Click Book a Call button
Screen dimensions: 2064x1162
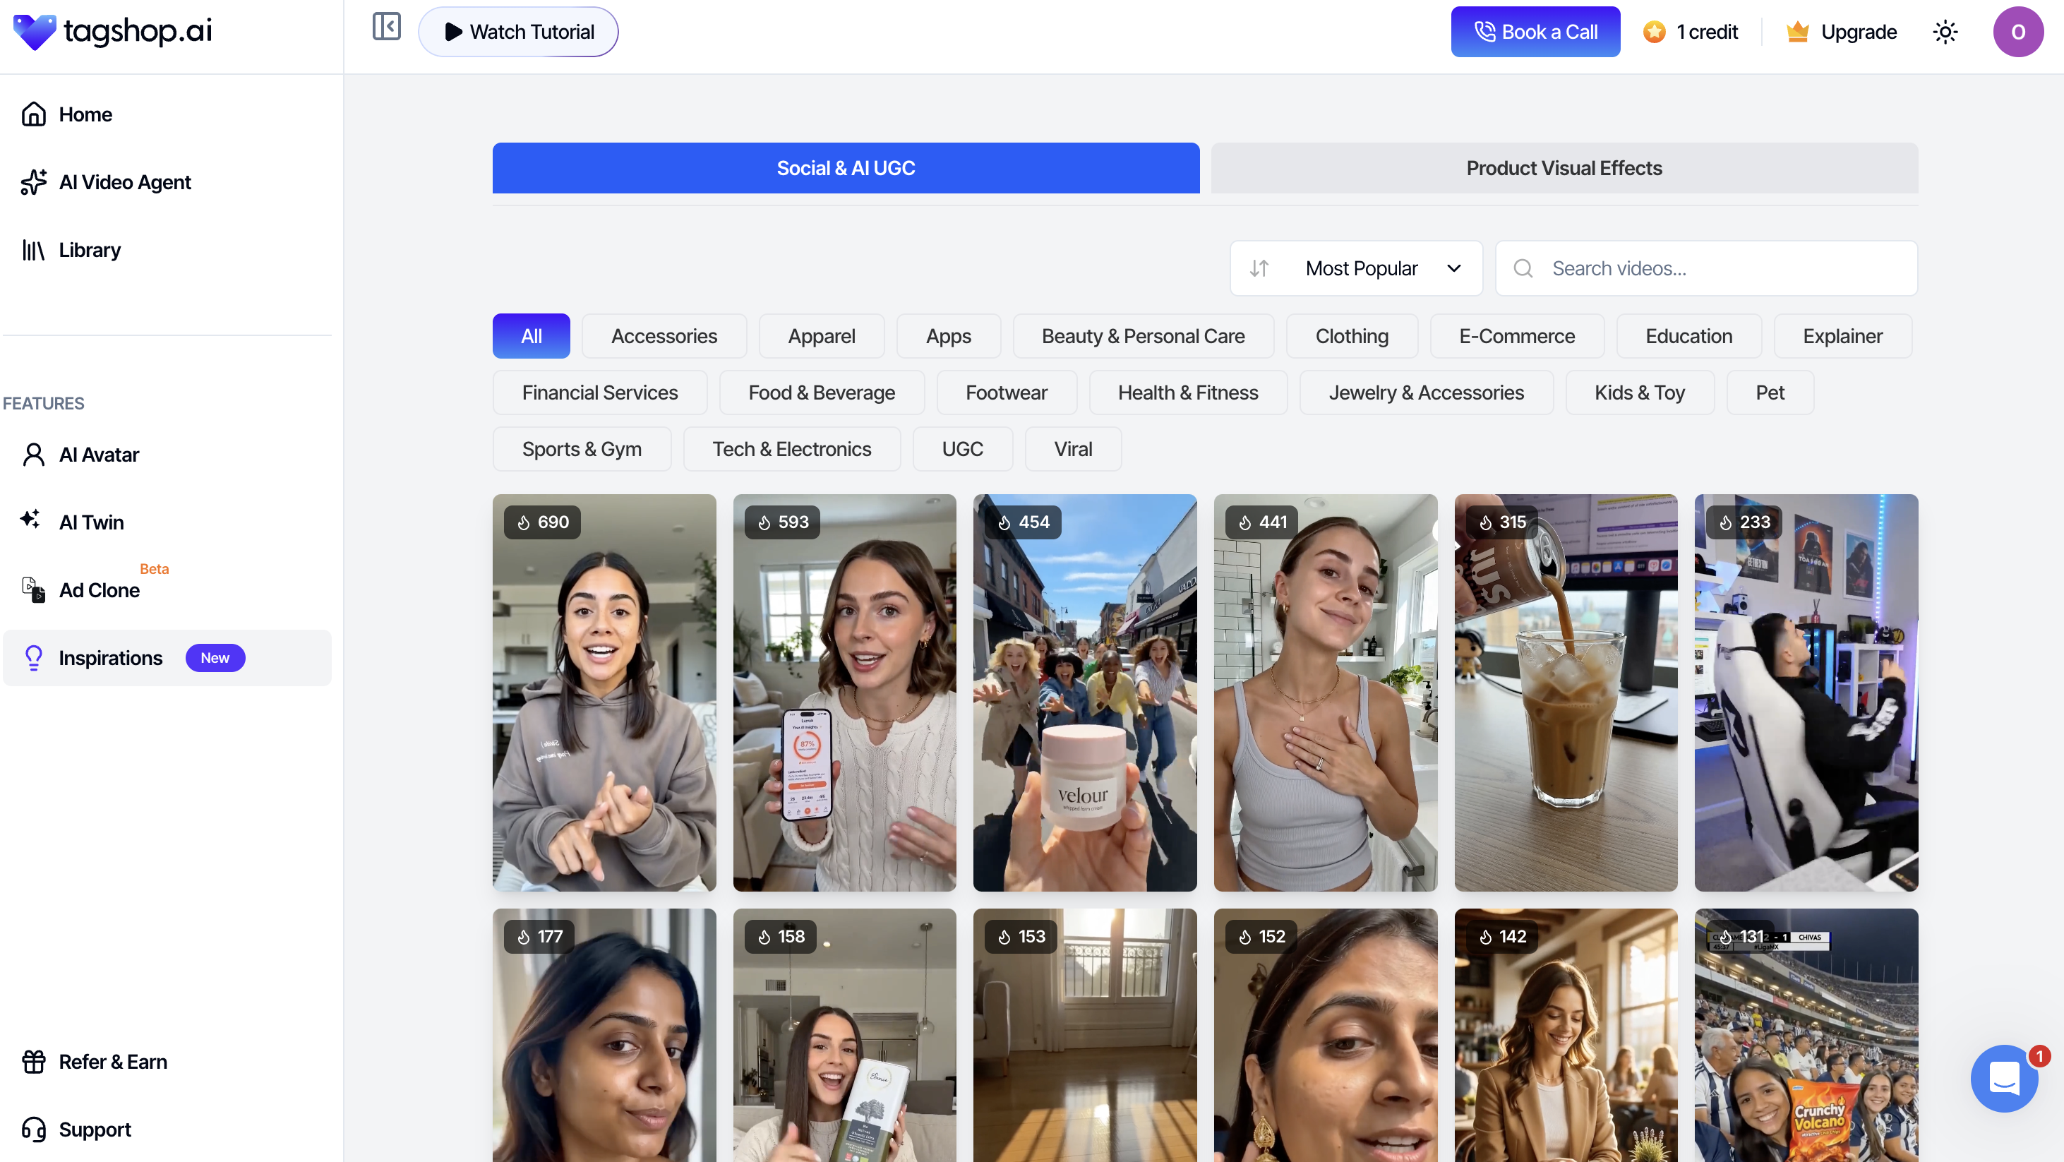(1535, 32)
